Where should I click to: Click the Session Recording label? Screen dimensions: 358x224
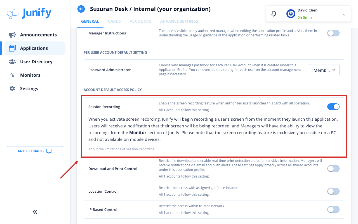pos(104,107)
